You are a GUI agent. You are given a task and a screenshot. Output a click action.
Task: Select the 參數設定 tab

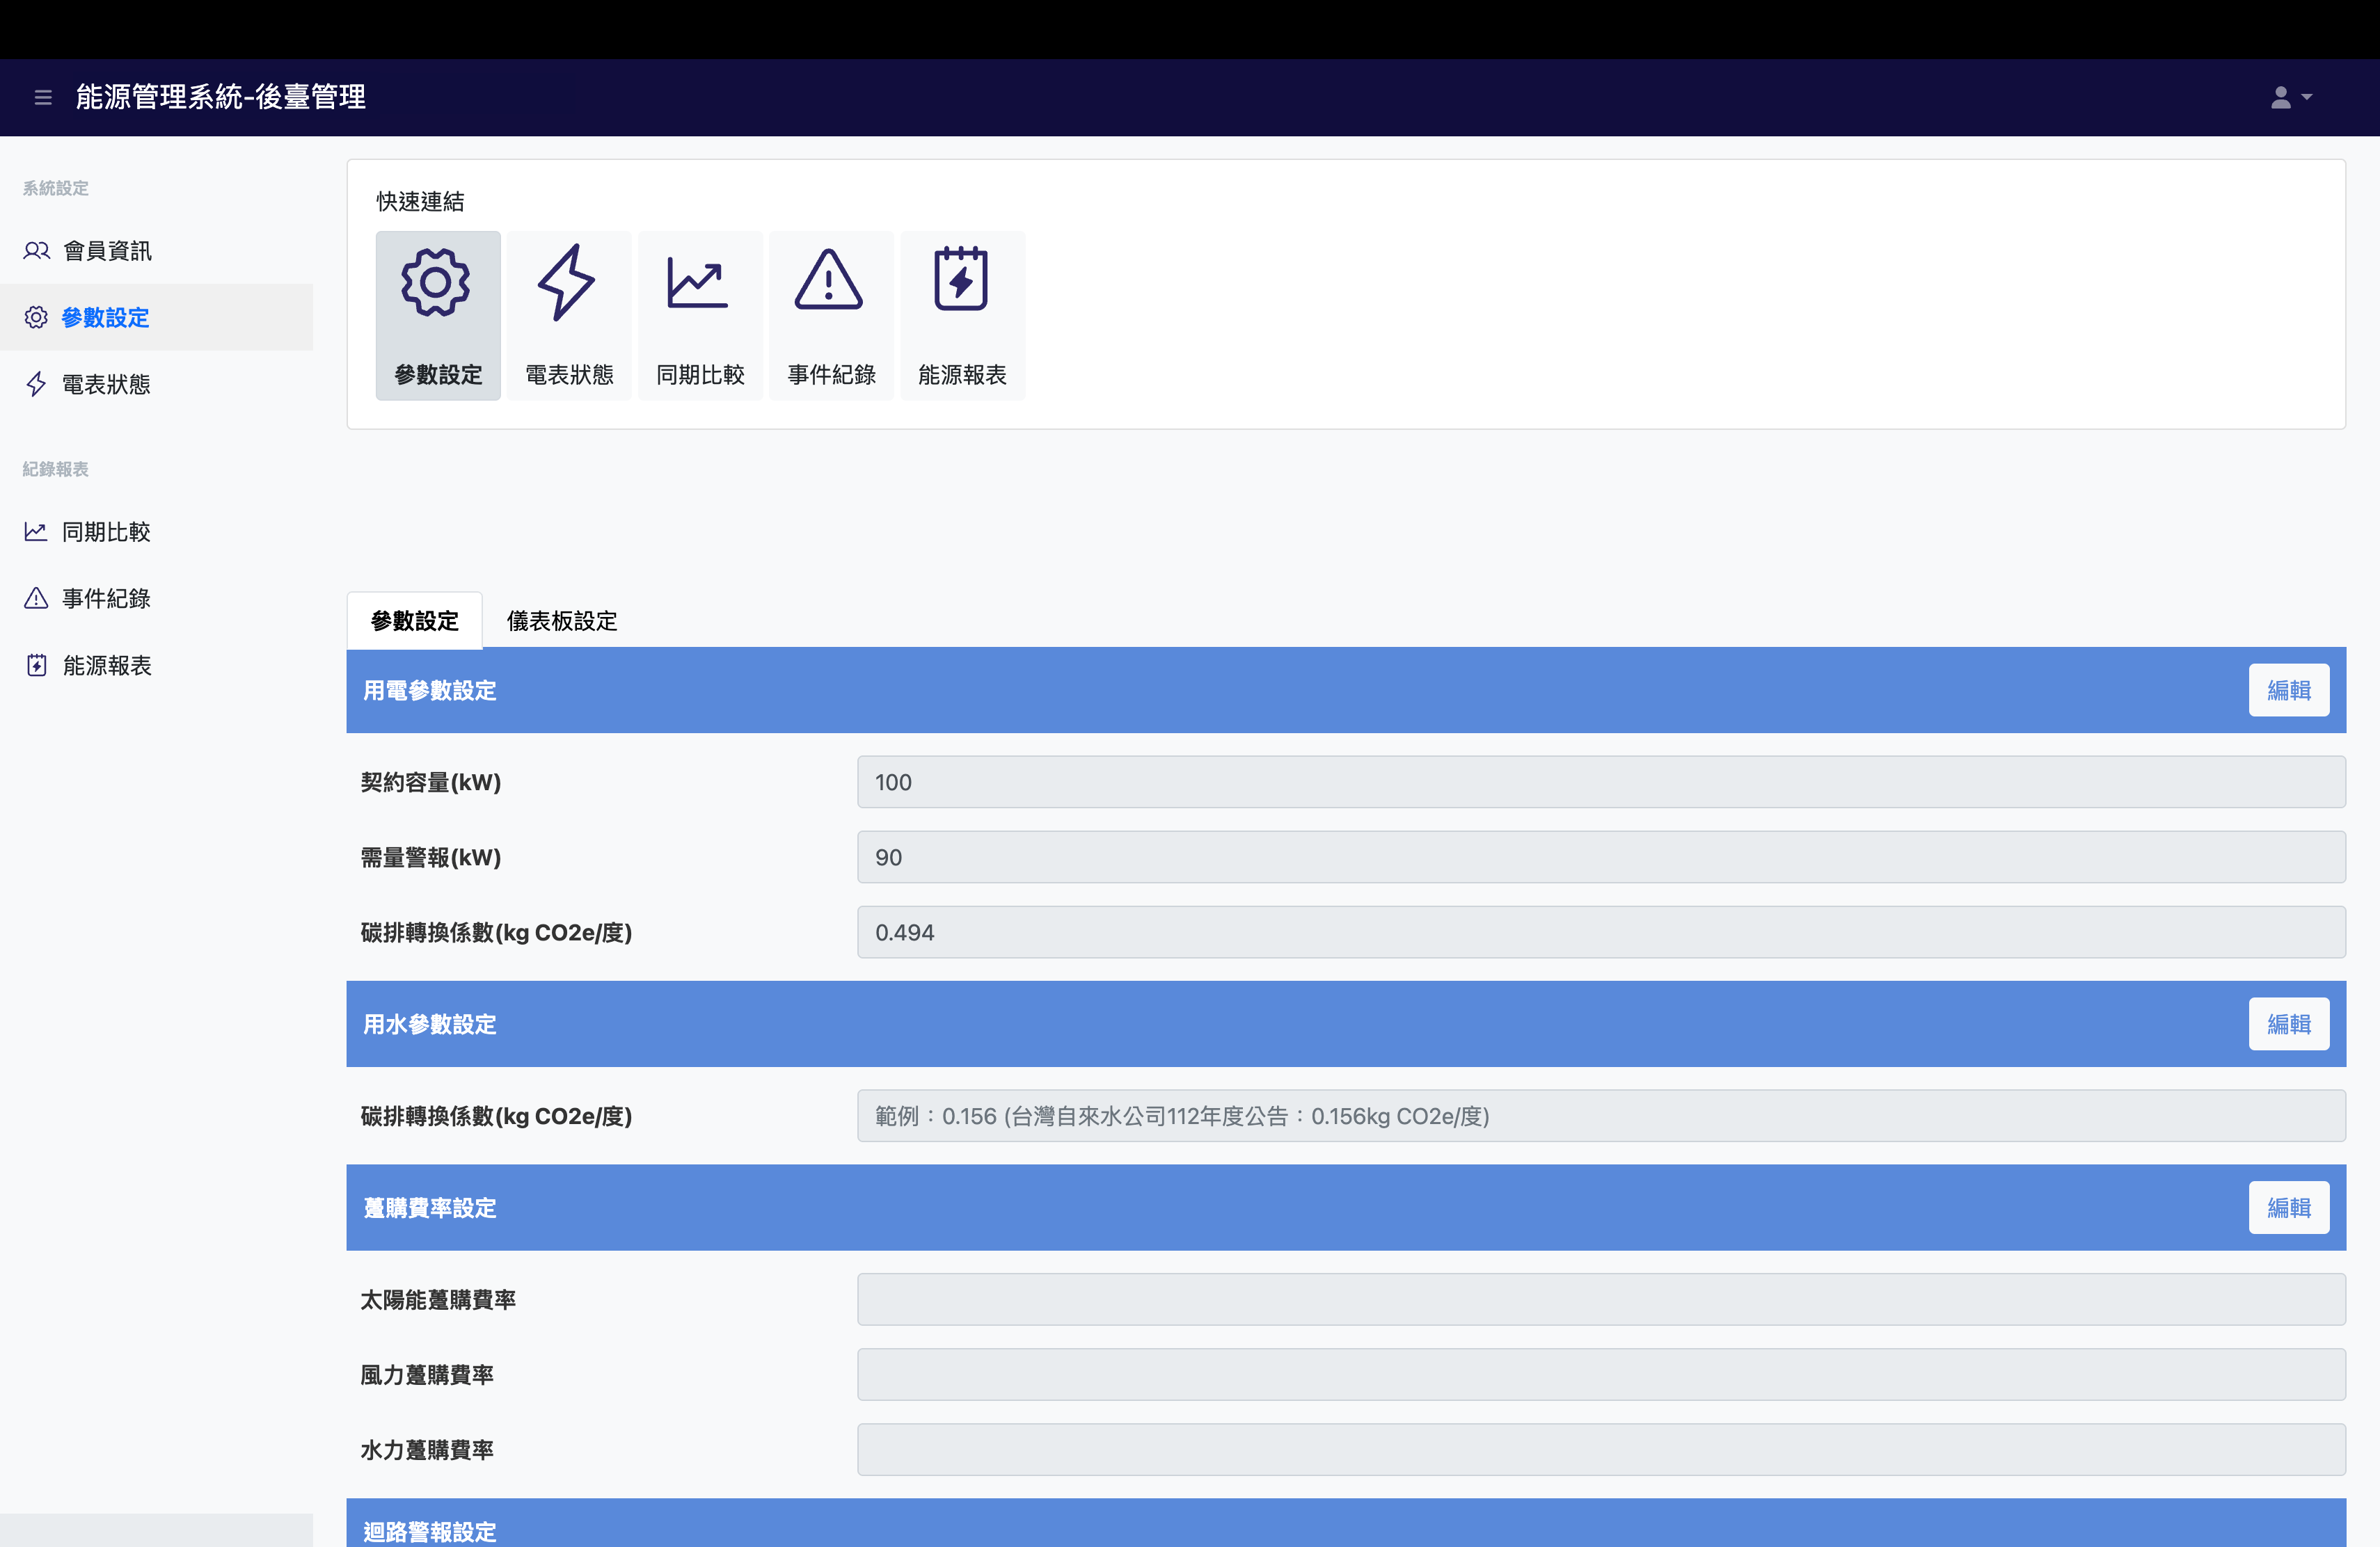(414, 620)
